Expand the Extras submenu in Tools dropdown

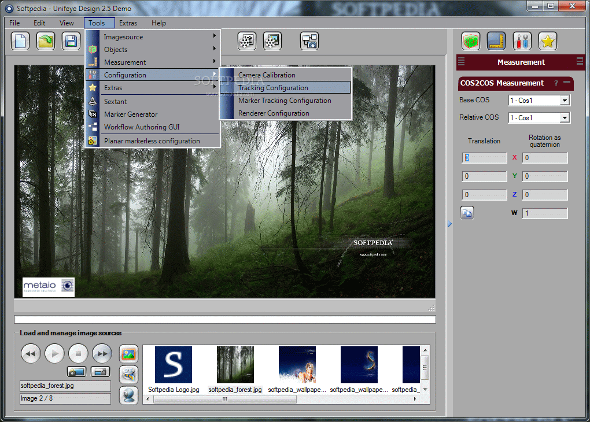[x=152, y=88]
